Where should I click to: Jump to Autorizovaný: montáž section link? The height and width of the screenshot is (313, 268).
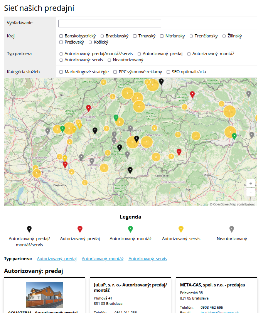(103, 259)
